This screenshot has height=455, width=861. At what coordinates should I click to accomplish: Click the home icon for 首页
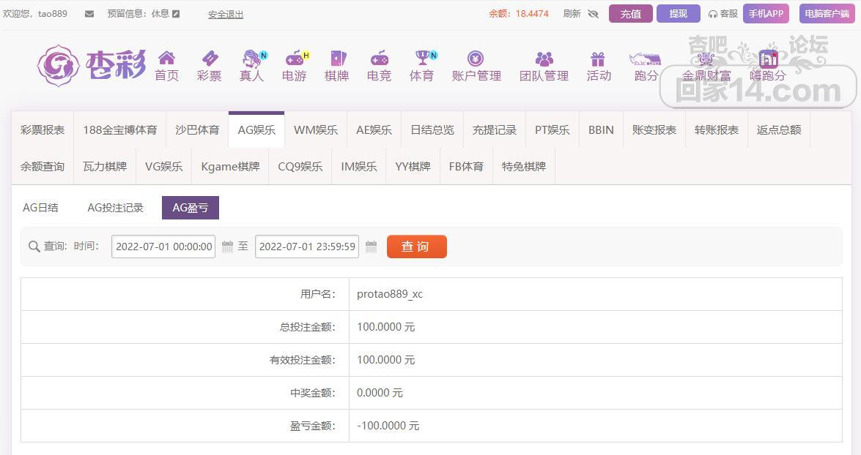click(x=166, y=58)
